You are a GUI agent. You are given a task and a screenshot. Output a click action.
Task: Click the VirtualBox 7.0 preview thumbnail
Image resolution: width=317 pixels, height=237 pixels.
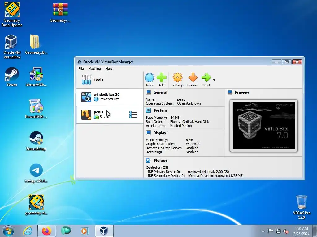(264, 126)
